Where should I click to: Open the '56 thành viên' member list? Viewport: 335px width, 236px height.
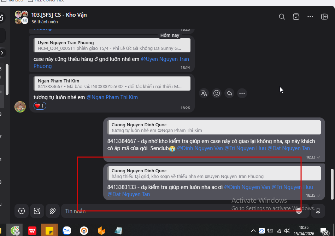point(45,22)
